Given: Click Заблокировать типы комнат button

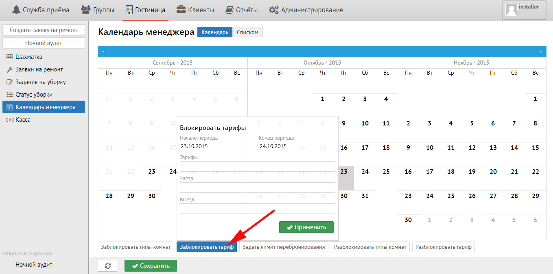Looking at the screenshot, I should click(x=136, y=247).
